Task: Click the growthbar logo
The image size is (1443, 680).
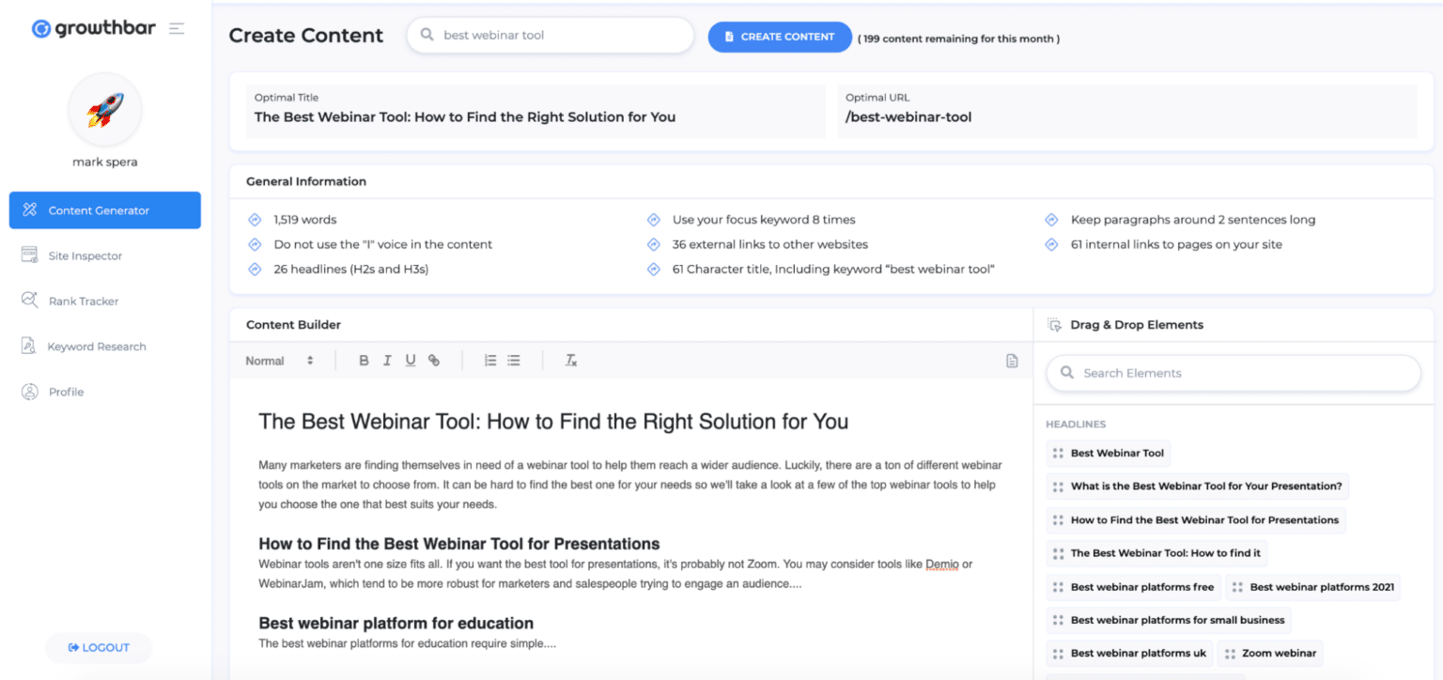Action: pyautogui.click(x=93, y=27)
